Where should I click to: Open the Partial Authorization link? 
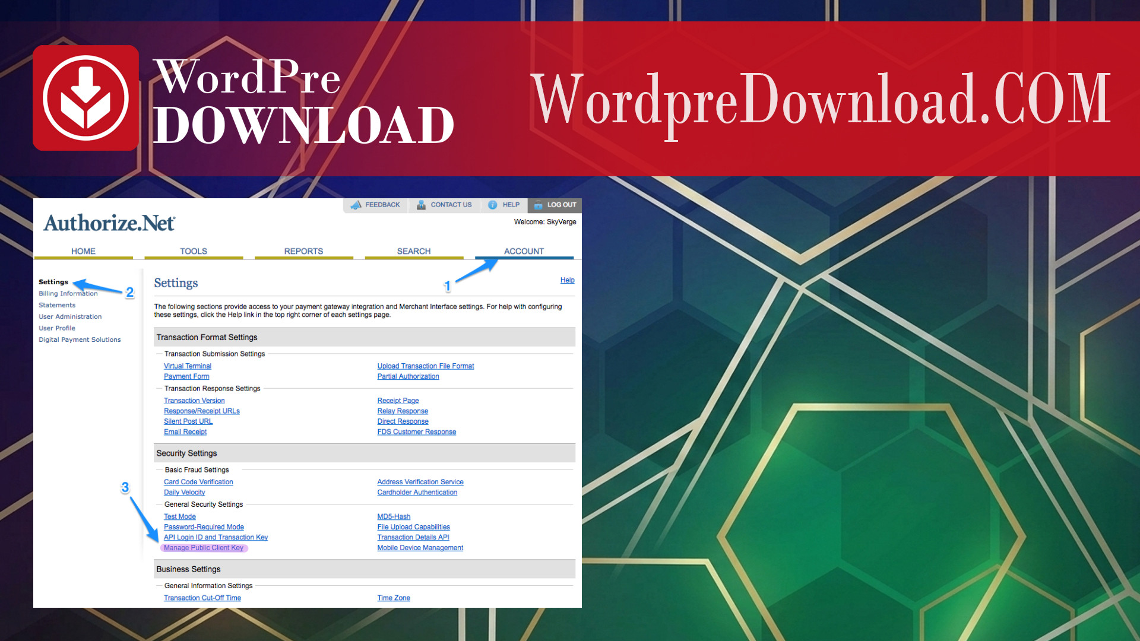point(408,376)
